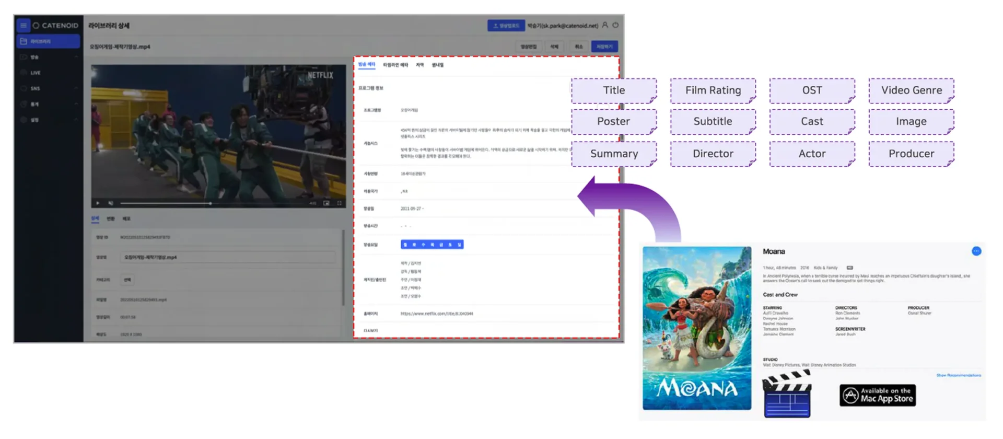Image resolution: width=1003 pixels, height=439 pixels.
Task: Click the hamburger menu icon beside CATENOID
Action: click(x=23, y=25)
